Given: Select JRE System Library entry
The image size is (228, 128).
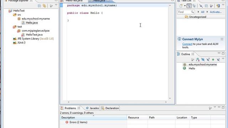Looking at the screenshot, I should coord(35,39).
